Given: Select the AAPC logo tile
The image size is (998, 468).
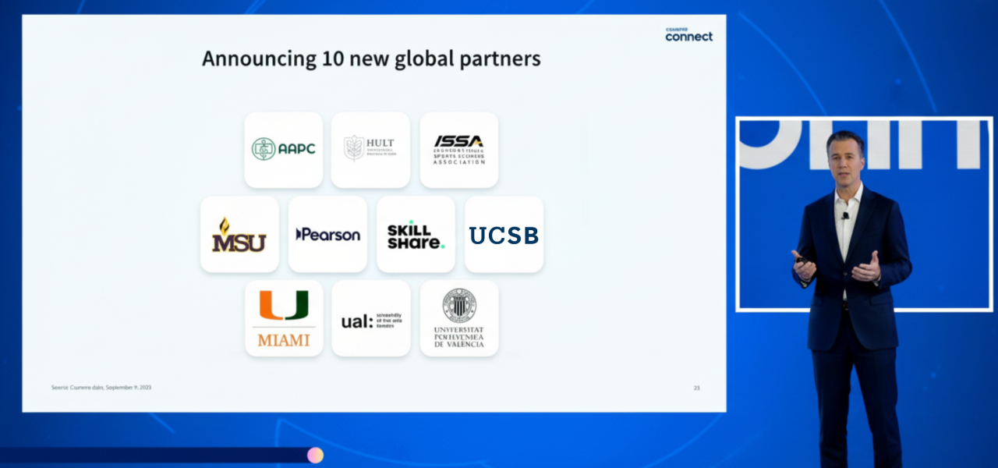Looking at the screenshot, I should point(283,150).
